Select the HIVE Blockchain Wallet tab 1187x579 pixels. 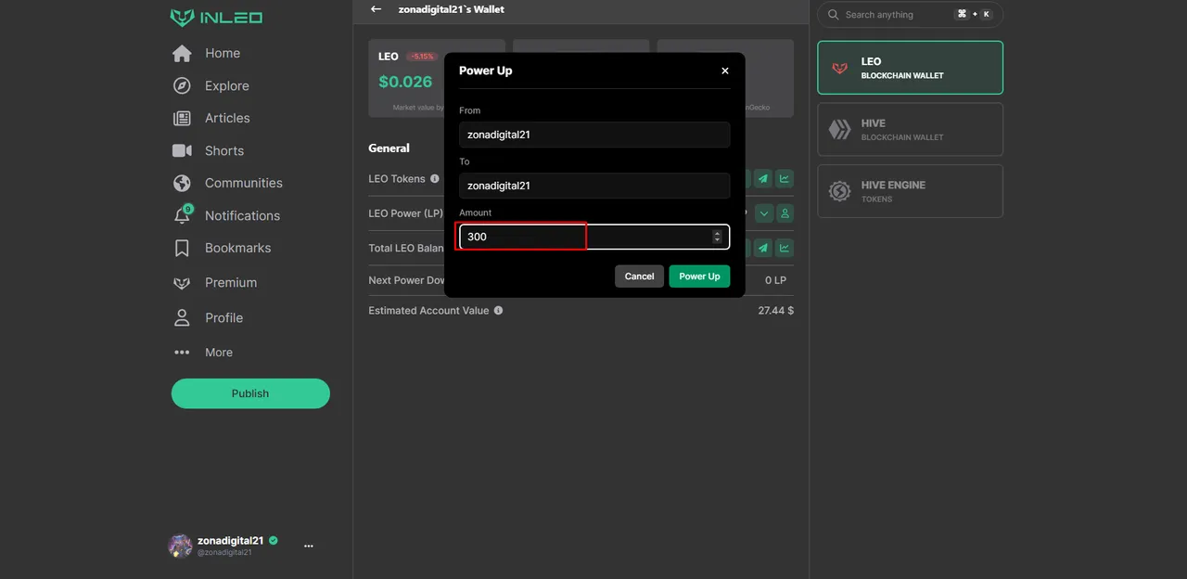click(x=910, y=129)
